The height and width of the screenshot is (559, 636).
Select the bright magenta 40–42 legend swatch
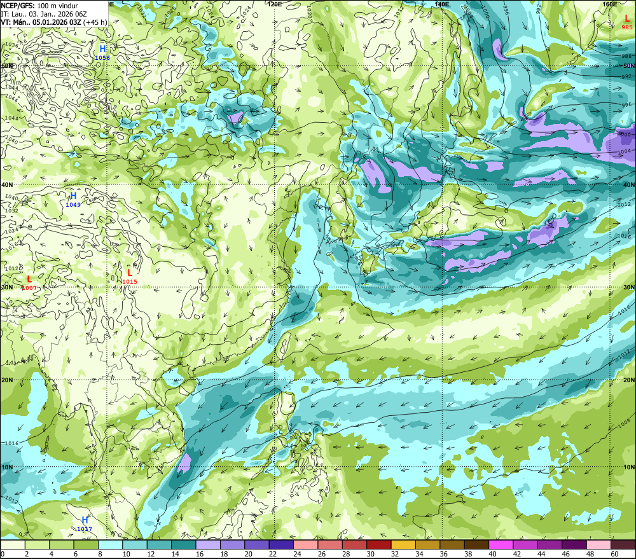(501, 545)
